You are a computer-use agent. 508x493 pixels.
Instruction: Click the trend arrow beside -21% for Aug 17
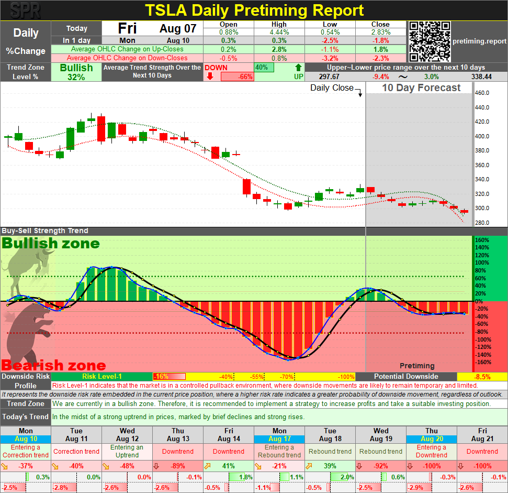coord(258,466)
